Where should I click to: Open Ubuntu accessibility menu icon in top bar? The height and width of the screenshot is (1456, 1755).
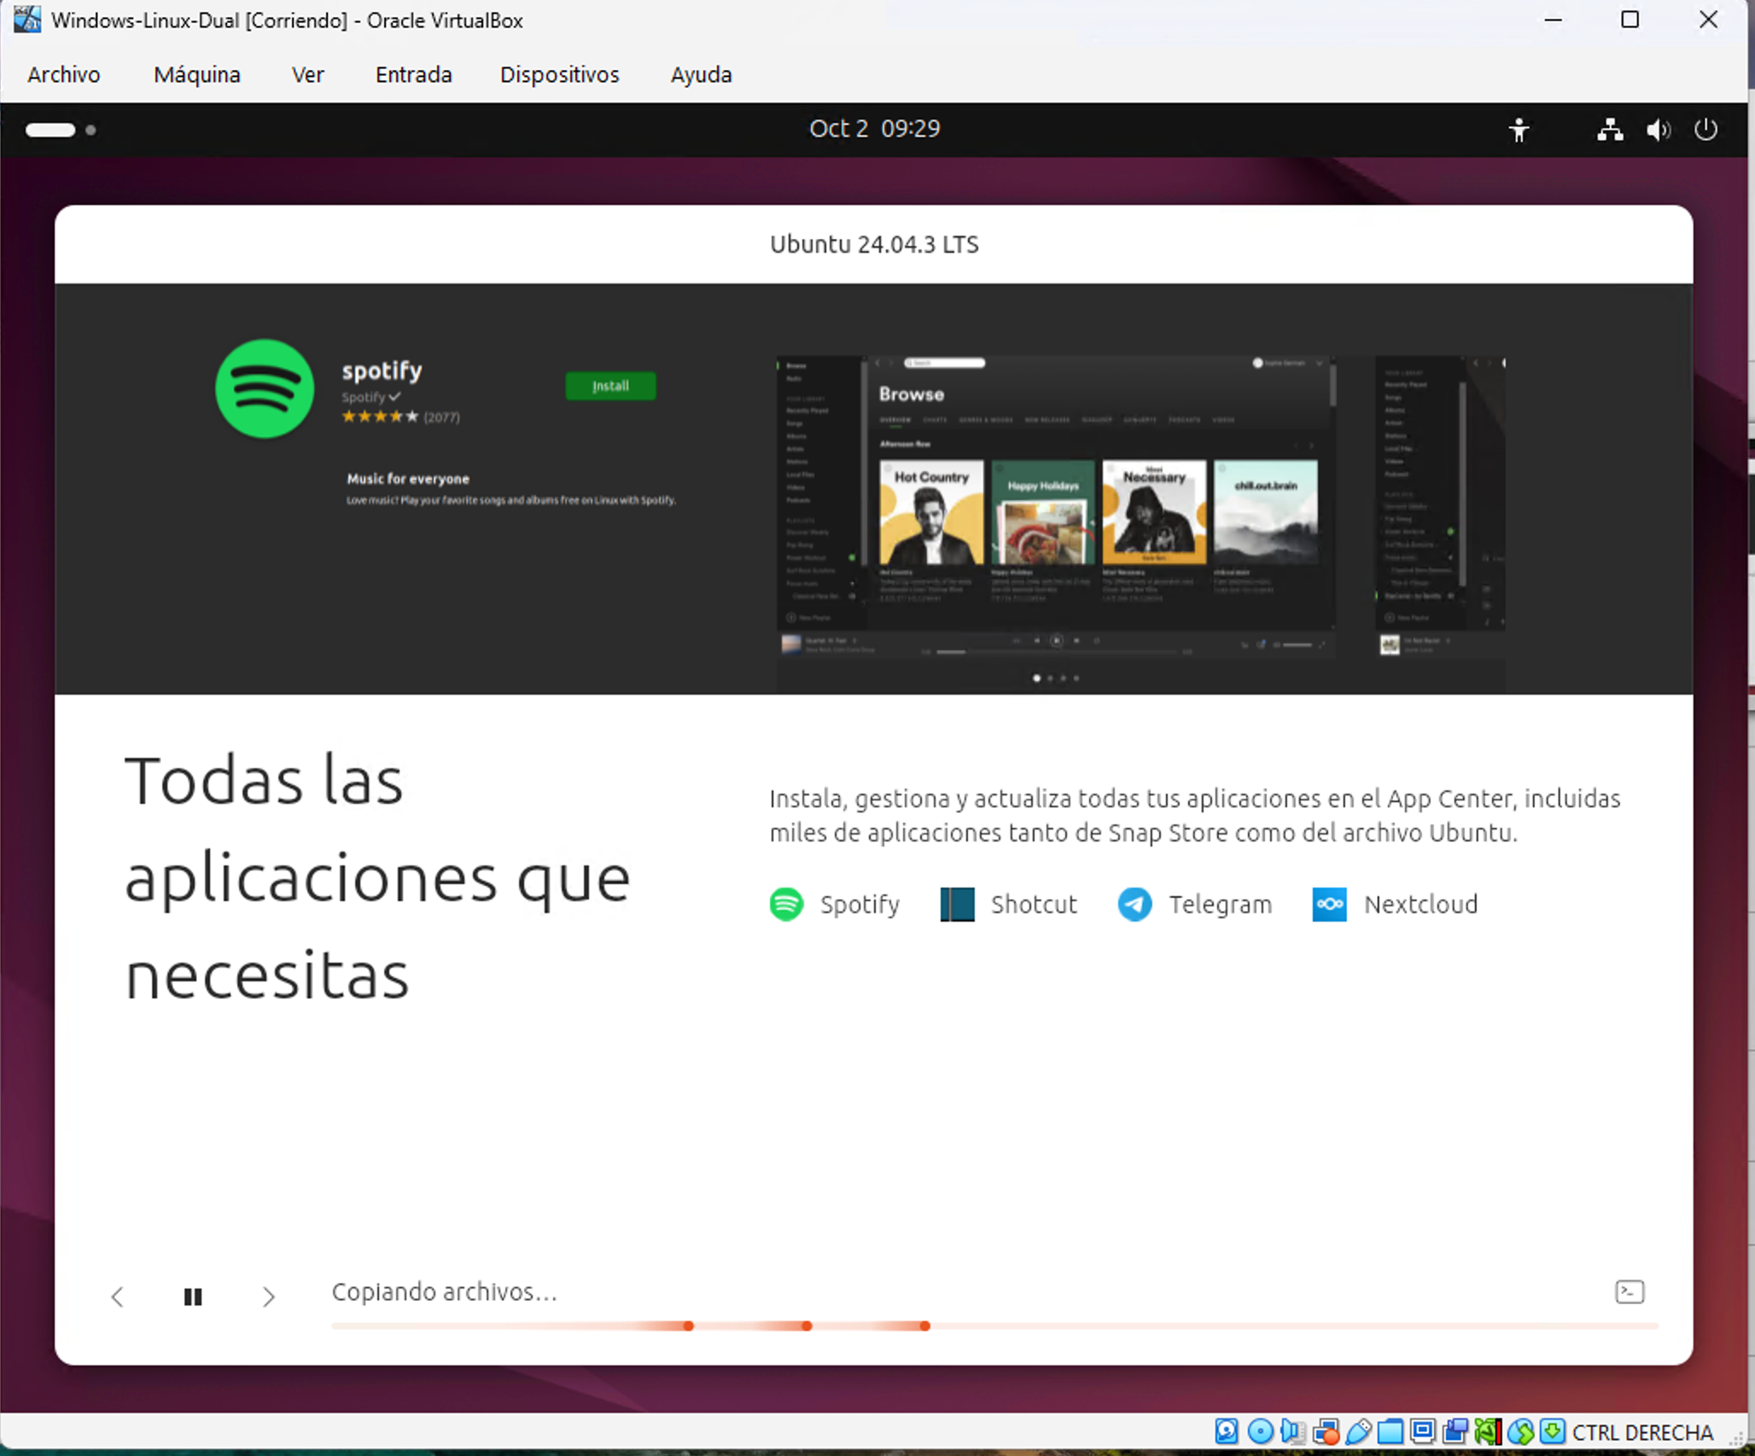[x=1519, y=130]
